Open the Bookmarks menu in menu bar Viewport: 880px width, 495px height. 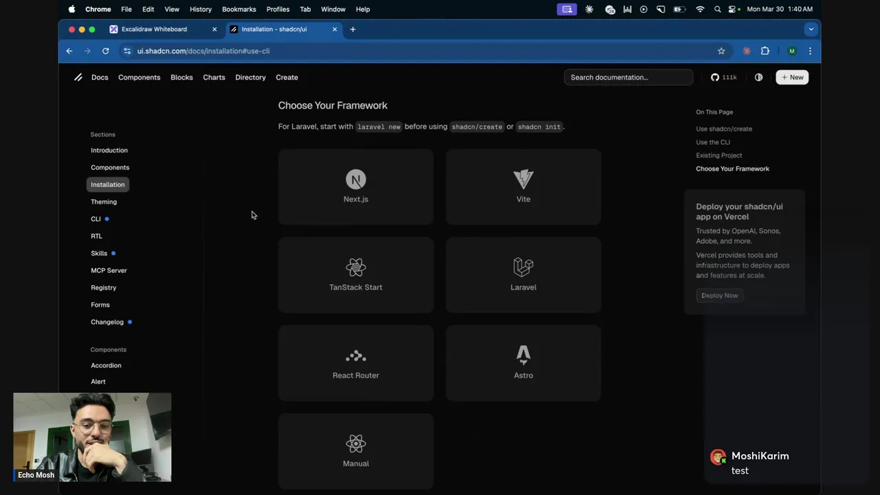239,9
